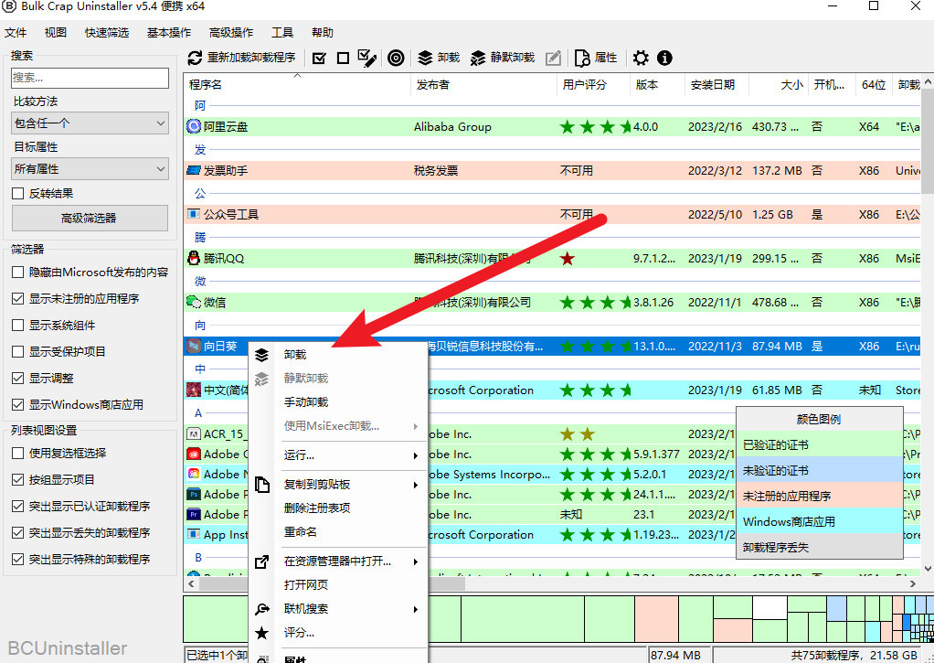The height and width of the screenshot is (663, 934).
Task: Enable 隐藏由Microsoft发布的内容 checkbox
Action: coord(18,273)
